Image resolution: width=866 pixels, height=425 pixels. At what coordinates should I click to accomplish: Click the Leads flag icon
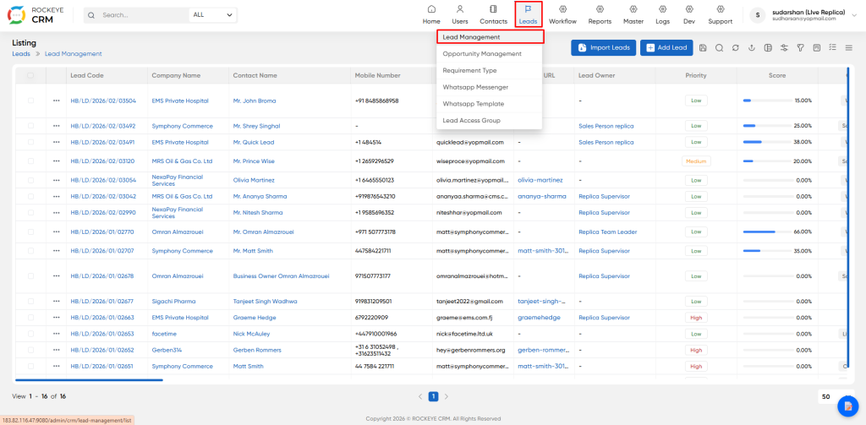click(x=528, y=9)
